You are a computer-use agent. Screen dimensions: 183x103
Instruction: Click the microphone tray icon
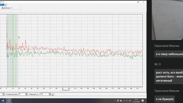point(118,101)
